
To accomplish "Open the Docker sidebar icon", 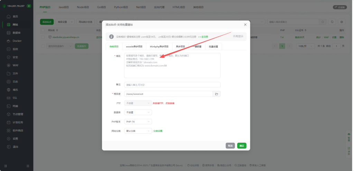I will (9, 41).
